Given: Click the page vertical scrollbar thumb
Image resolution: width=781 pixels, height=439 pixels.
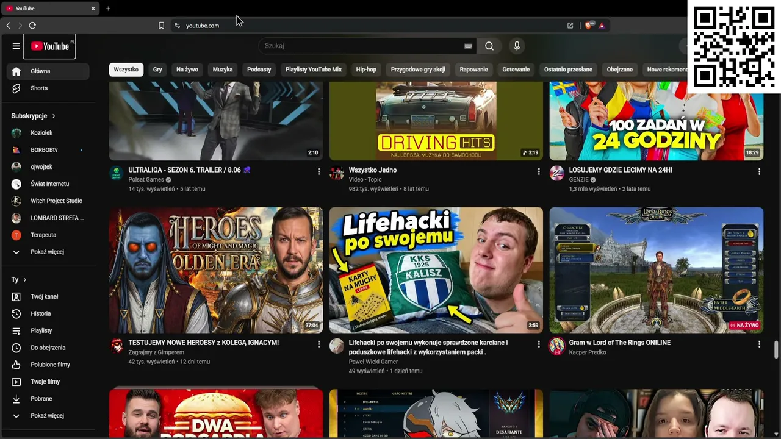Looking at the screenshot, I should [776, 350].
